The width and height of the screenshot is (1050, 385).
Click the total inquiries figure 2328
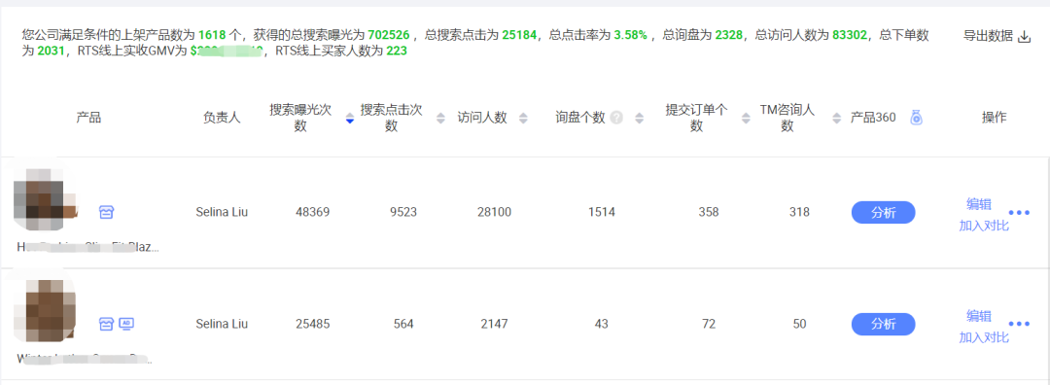pos(728,36)
